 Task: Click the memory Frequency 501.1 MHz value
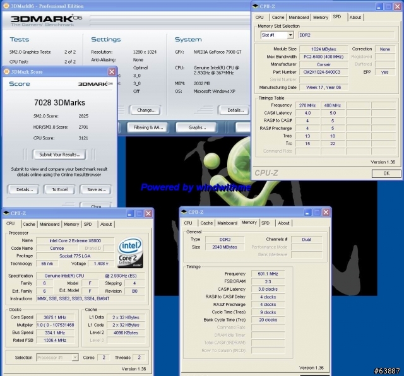268,274
